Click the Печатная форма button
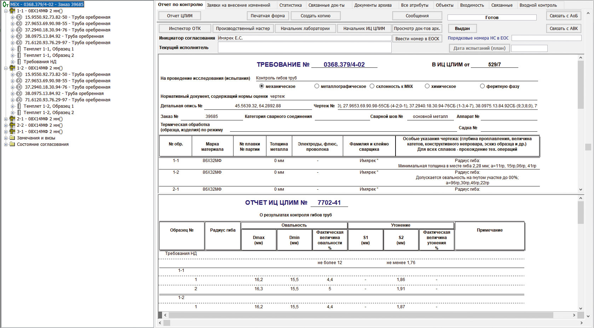The height and width of the screenshot is (328, 594). pos(267,16)
